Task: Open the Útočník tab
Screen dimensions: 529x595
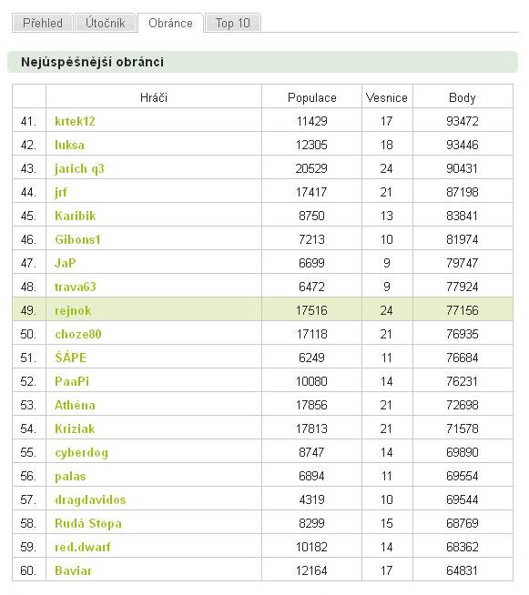Action: coord(106,23)
